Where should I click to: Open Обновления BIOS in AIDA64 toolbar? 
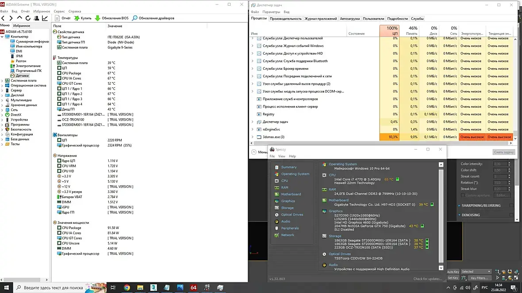[111, 18]
